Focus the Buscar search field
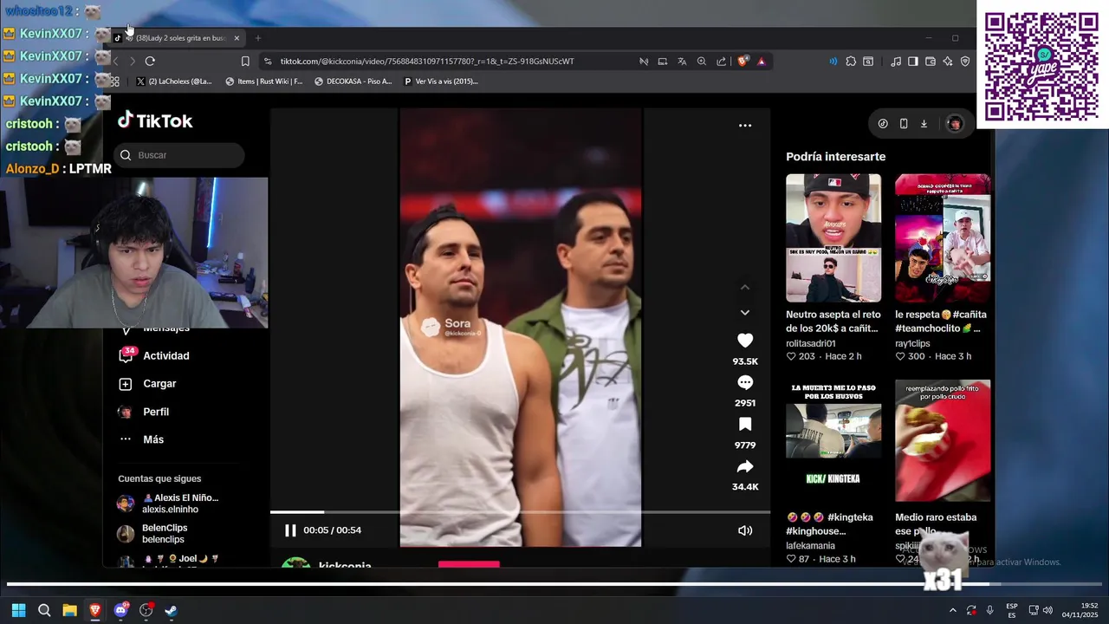This screenshot has height=624, width=1109. [179, 155]
